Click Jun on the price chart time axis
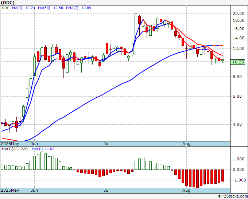Image resolution: width=248 pixels, height=199 pixels. [34, 144]
